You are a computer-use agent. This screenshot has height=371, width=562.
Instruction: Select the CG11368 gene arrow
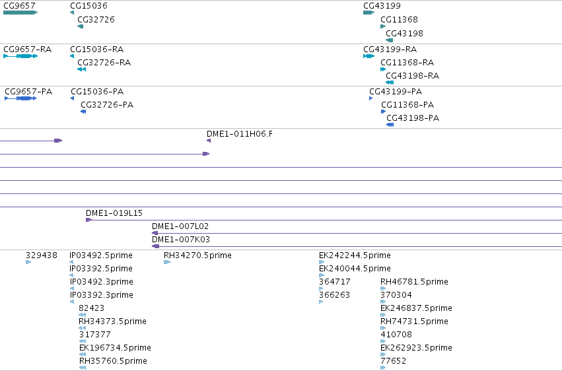tap(383, 26)
